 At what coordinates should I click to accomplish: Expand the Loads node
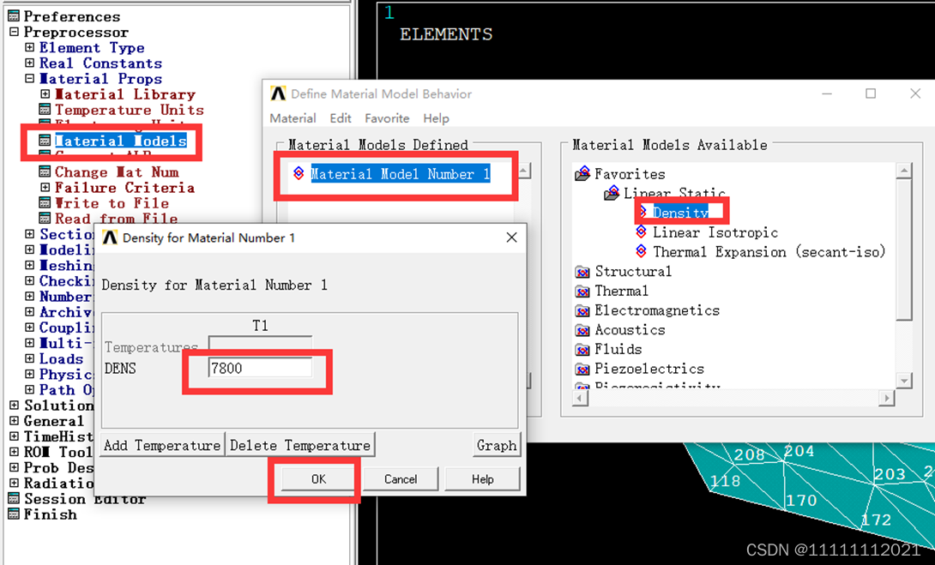coord(29,358)
